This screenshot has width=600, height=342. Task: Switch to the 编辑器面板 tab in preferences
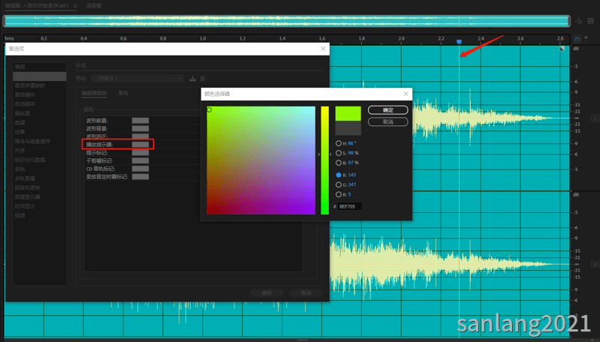point(94,93)
